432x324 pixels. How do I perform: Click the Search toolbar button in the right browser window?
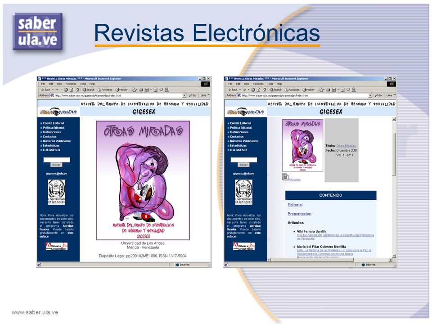275,90
